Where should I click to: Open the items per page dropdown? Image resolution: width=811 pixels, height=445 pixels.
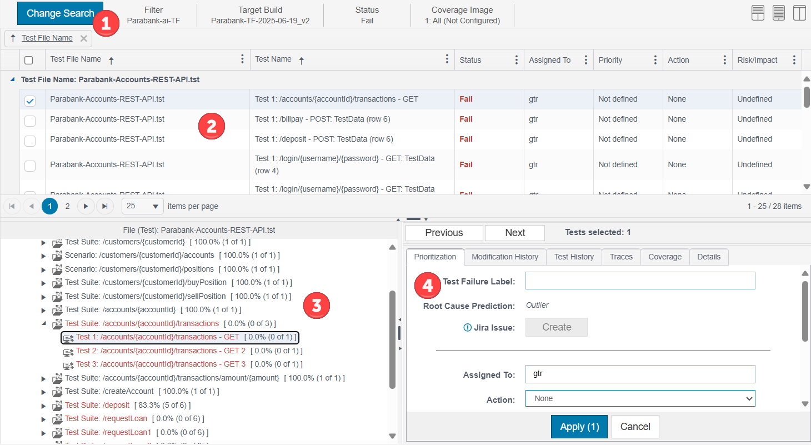pos(143,206)
